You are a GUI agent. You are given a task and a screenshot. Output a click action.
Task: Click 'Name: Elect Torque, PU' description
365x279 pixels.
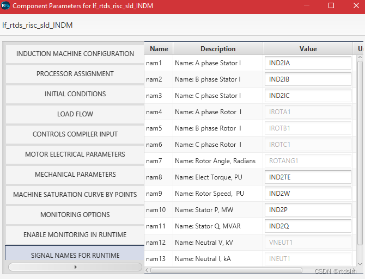pyautogui.click(x=209, y=177)
